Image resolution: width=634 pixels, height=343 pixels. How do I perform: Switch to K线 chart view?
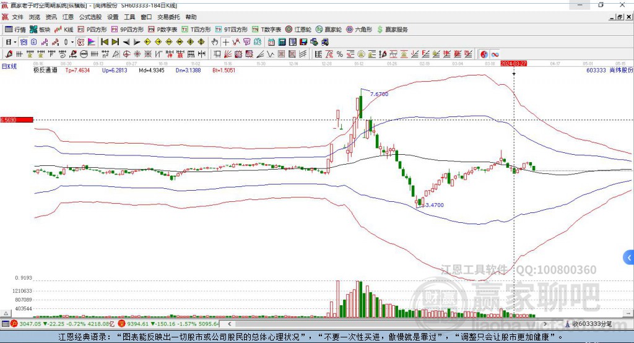[x=64, y=30]
